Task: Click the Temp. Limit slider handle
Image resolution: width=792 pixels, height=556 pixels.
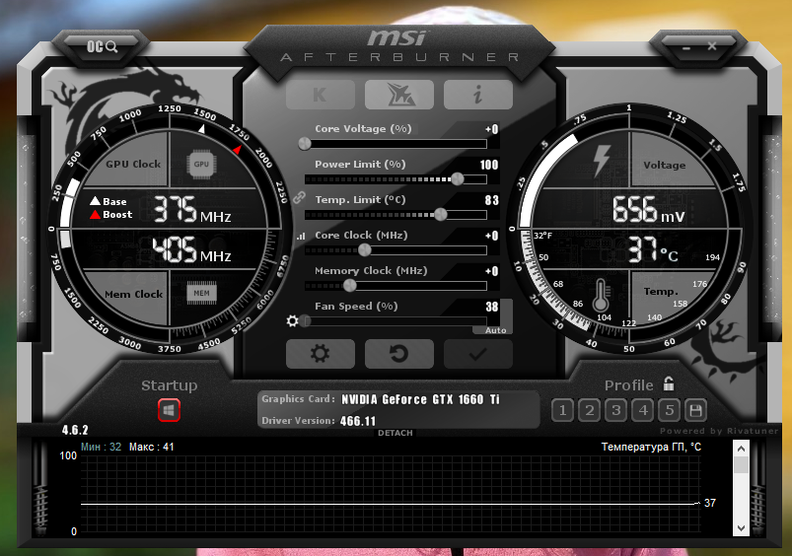Action: pyautogui.click(x=441, y=215)
